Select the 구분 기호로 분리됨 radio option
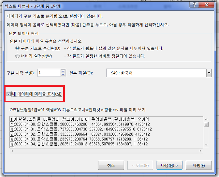 tap(18, 48)
